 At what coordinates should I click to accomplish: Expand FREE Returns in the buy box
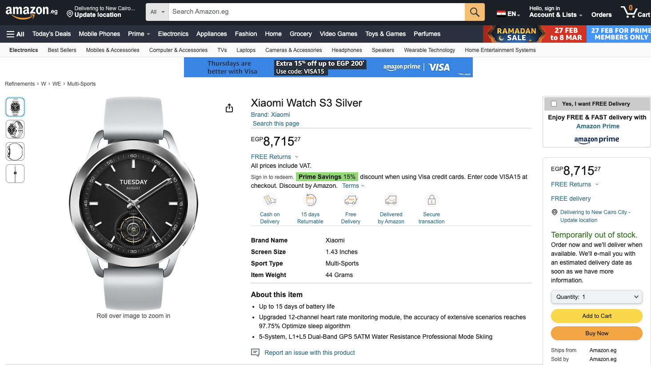pyautogui.click(x=575, y=184)
